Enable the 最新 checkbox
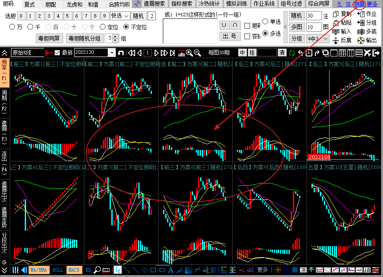Screen dimensions: 383x277 pyautogui.click(x=57, y=53)
